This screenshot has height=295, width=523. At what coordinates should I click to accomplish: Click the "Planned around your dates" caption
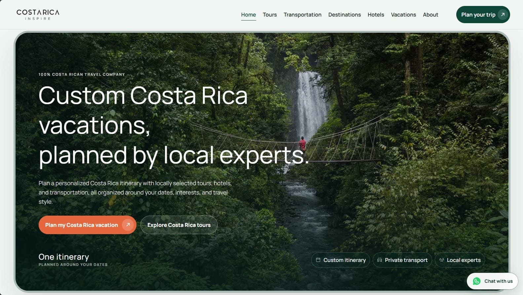[73, 265]
